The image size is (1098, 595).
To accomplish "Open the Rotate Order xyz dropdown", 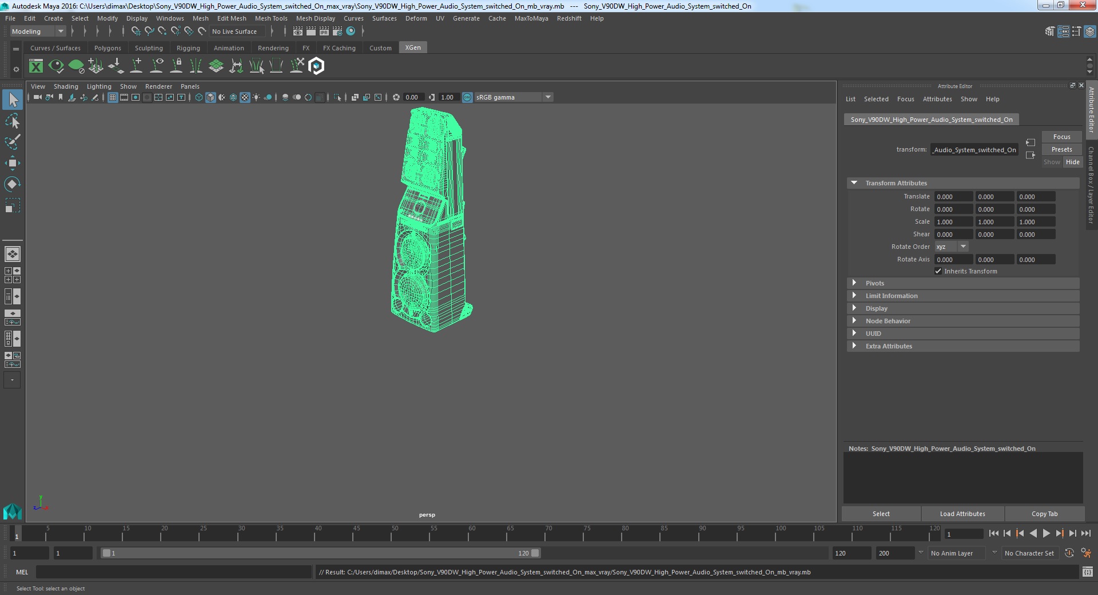I will pyautogui.click(x=951, y=247).
